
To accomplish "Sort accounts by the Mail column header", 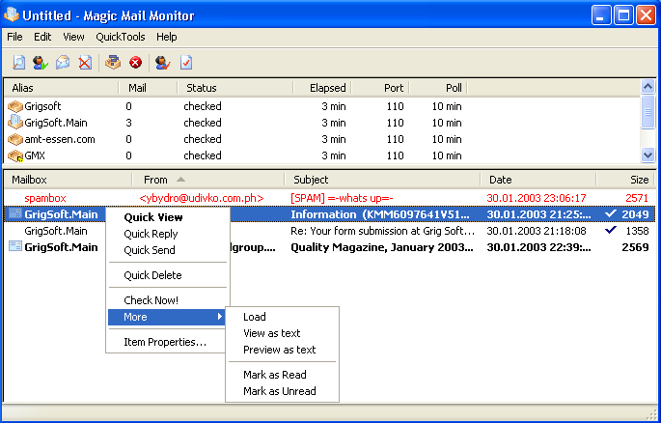I will coord(148,88).
